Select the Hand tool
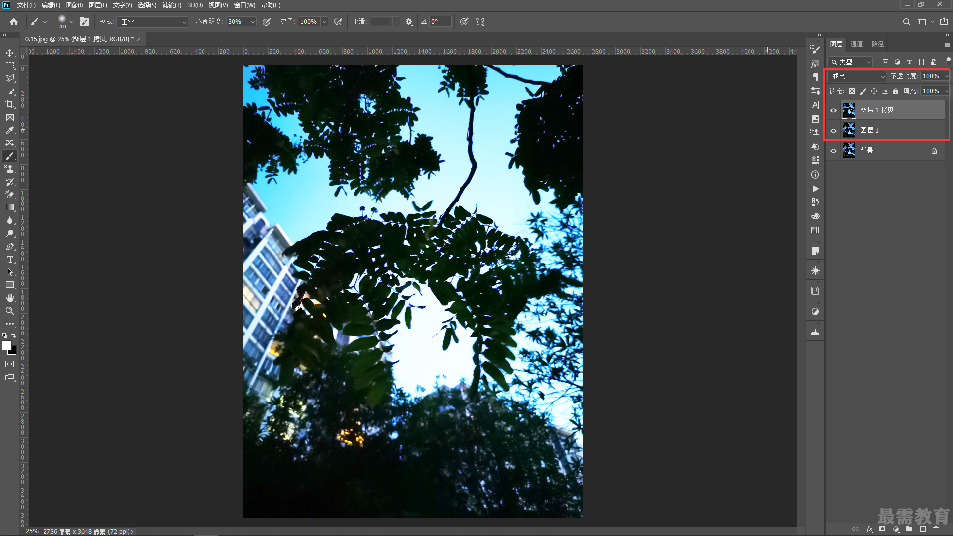Image resolution: width=953 pixels, height=536 pixels. (10, 298)
